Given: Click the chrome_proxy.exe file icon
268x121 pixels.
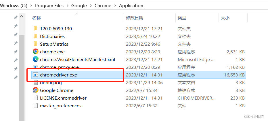Looking at the screenshot, I should click(36, 67).
